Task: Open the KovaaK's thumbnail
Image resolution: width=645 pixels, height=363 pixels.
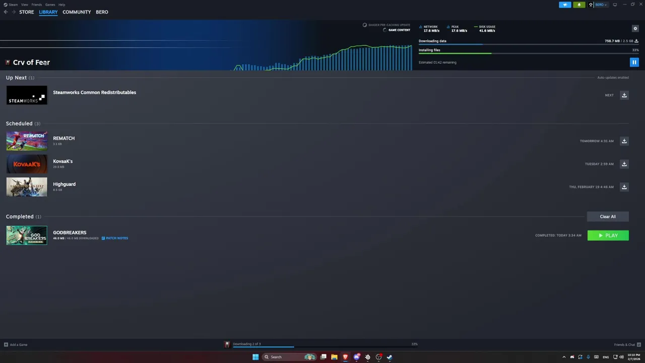Action: (x=27, y=164)
